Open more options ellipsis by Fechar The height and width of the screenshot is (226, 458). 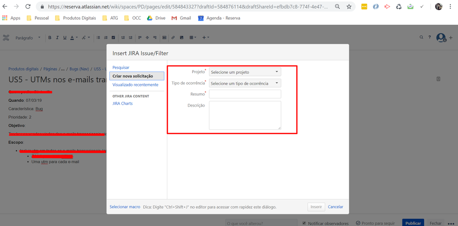pyautogui.click(x=451, y=223)
